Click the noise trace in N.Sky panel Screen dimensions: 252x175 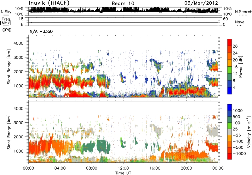click(123, 10)
